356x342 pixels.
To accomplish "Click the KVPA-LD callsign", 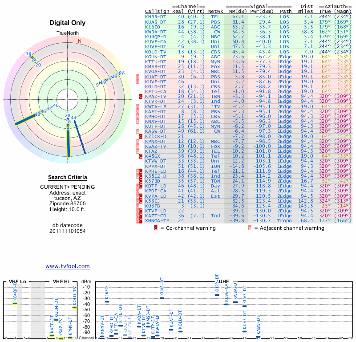I will click(x=155, y=196).
